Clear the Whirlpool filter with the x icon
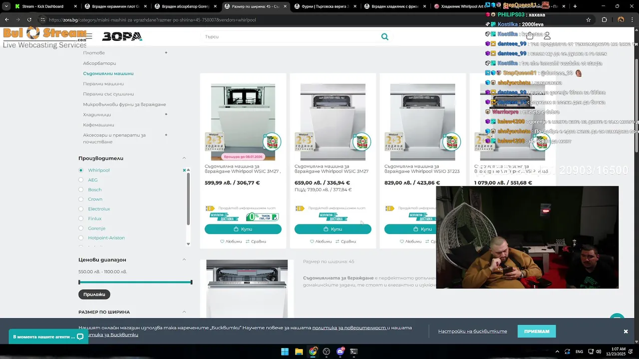 (x=184, y=171)
